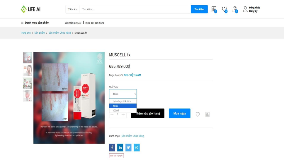Open the Tất cả category dropdown
This screenshot has width=284, height=160.
(x=73, y=9)
